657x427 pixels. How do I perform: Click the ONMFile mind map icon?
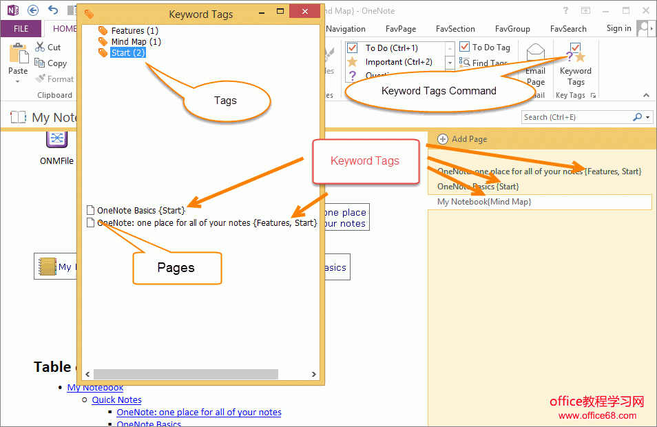tap(57, 138)
